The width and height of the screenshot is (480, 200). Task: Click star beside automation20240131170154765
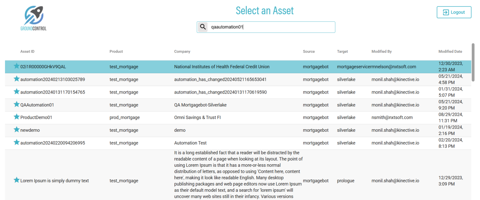pos(16,92)
